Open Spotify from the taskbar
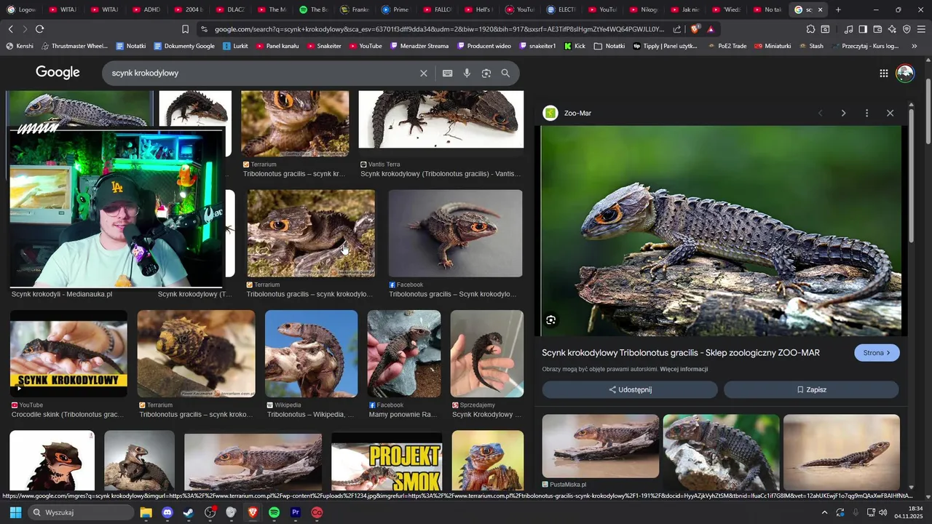This screenshot has height=524, width=932. 275,512
